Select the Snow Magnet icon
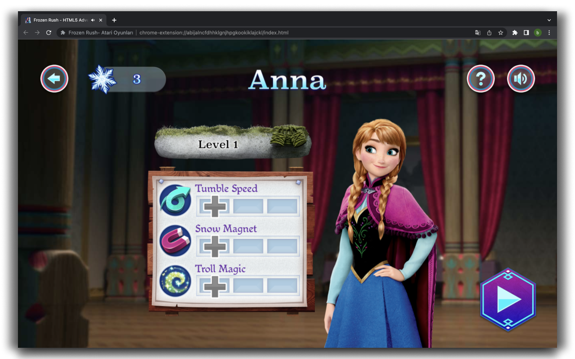This screenshot has width=575, height=359. pos(175,241)
